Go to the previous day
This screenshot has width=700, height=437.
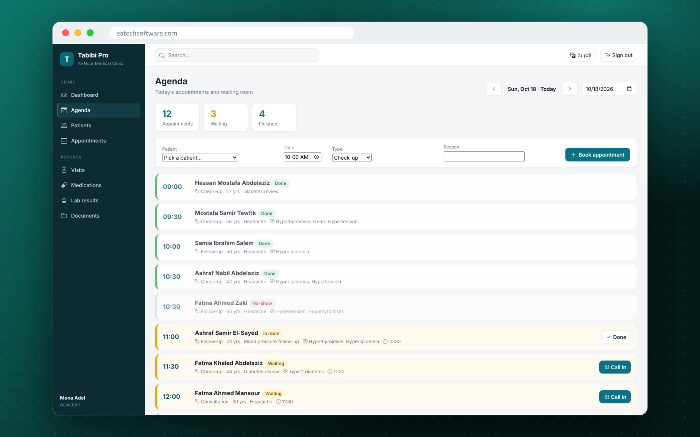pyautogui.click(x=494, y=89)
